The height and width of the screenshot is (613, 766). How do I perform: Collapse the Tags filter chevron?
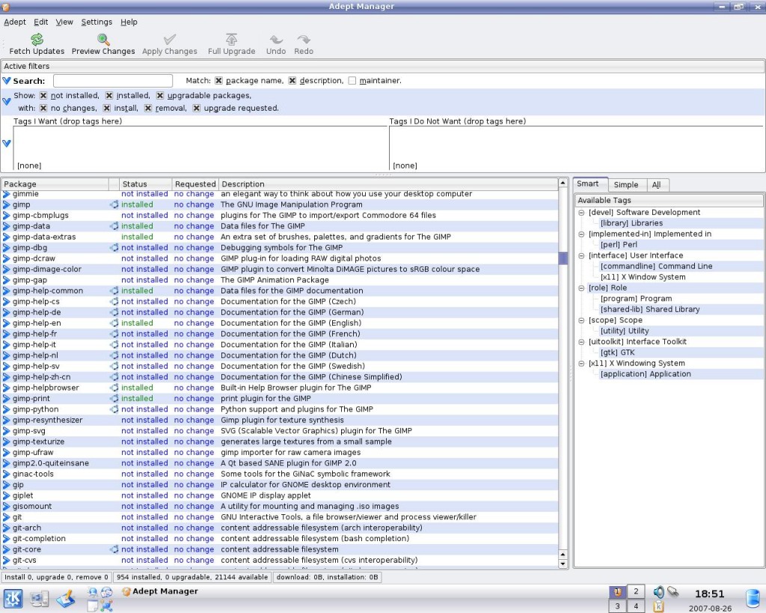click(x=6, y=143)
